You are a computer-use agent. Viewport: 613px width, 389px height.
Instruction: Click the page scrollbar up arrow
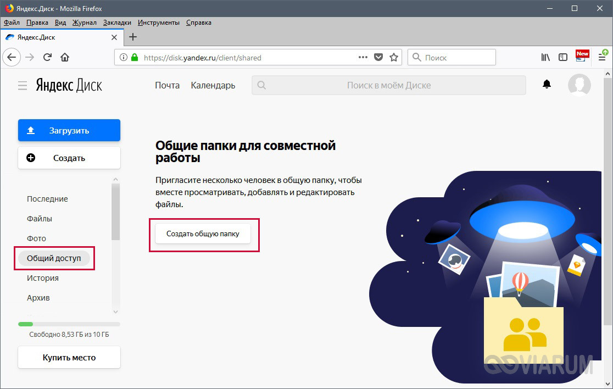608,74
